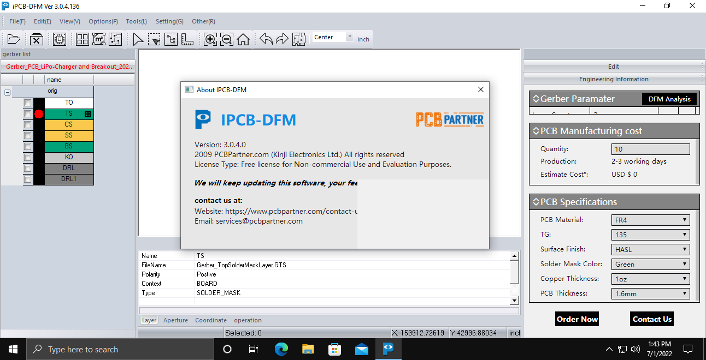Check the DRL layer checkbox
The height and width of the screenshot is (360, 706).
coord(28,168)
